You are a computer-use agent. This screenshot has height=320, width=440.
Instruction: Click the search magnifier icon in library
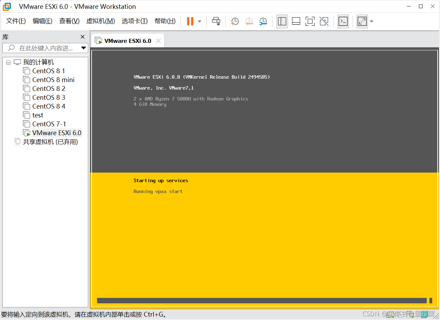11,48
